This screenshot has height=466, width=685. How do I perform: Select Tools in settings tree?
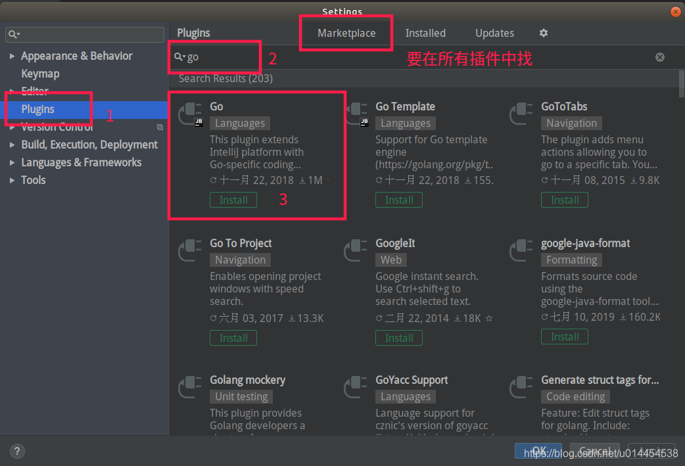pos(34,180)
